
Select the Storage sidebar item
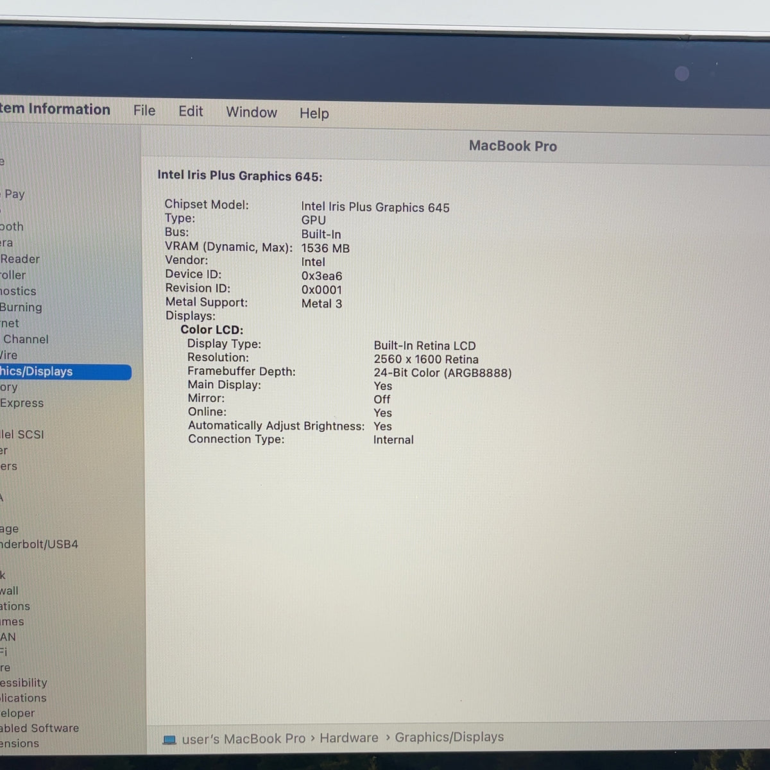[x=10, y=529]
